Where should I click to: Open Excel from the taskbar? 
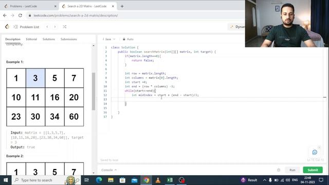pos(170,180)
